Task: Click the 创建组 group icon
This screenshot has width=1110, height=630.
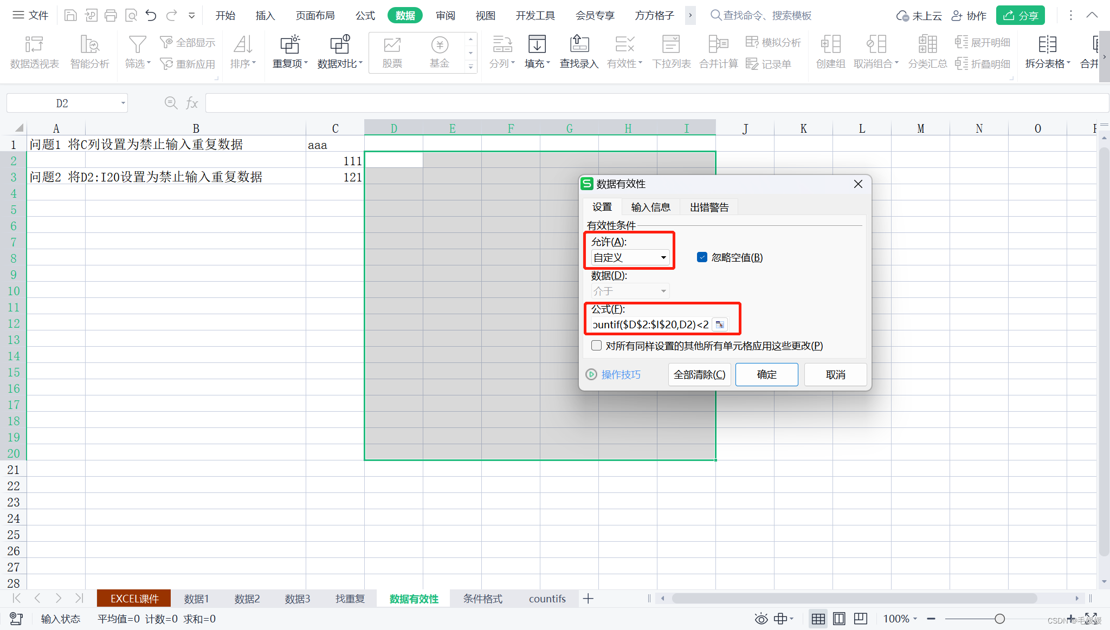Action: [830, 44]
